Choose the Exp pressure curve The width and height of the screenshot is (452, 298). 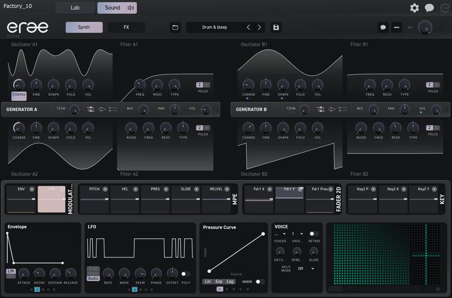pyautogui.click(x=219, y=281)
